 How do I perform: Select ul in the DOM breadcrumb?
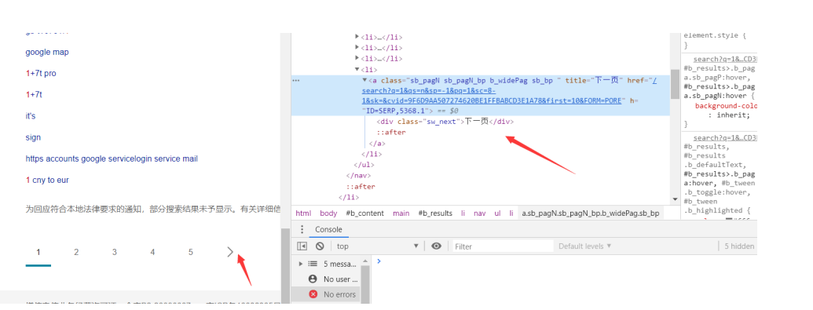point(497,213)
